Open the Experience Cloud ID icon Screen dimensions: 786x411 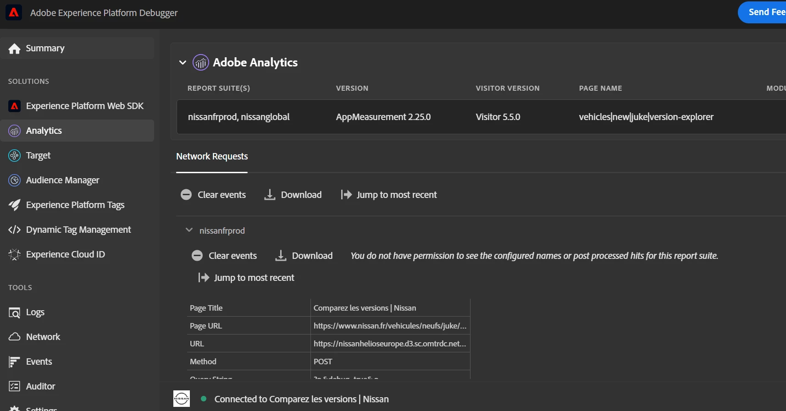15,254
